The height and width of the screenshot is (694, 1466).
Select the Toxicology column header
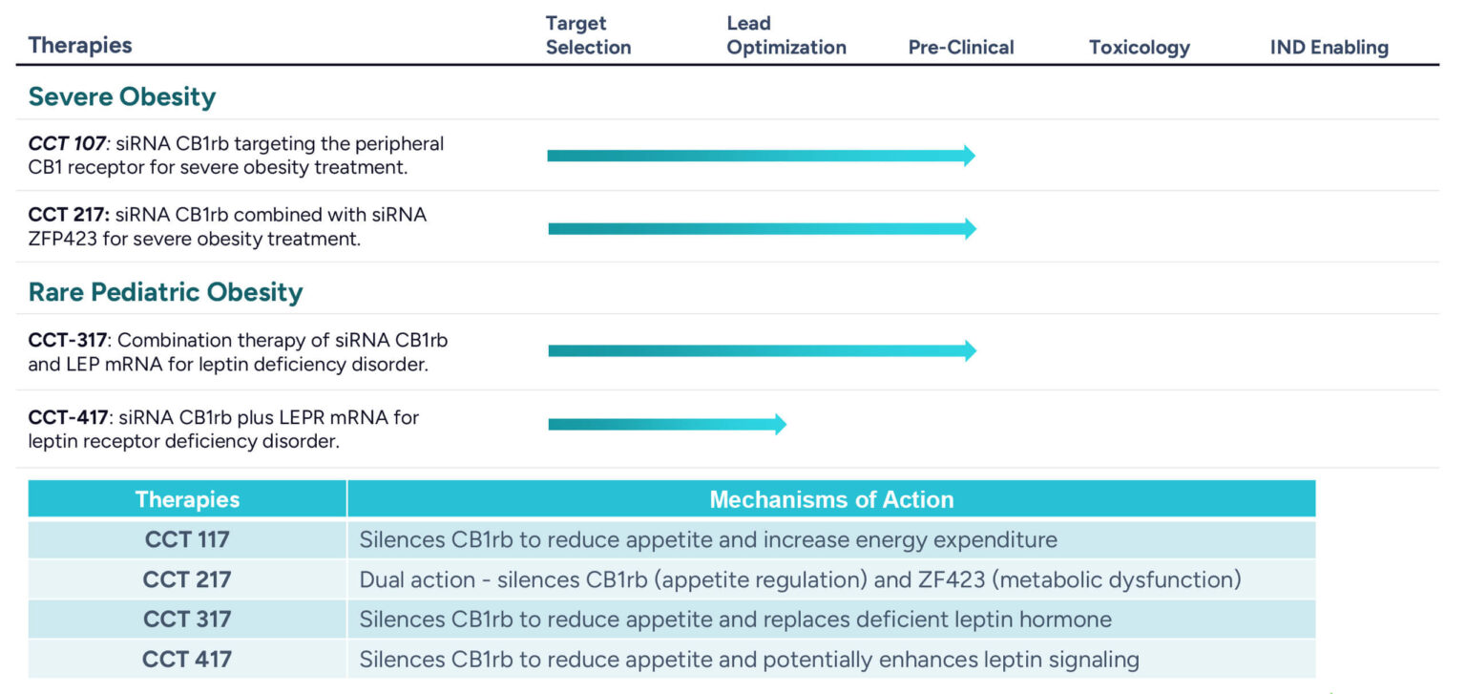coord(1139,47)
